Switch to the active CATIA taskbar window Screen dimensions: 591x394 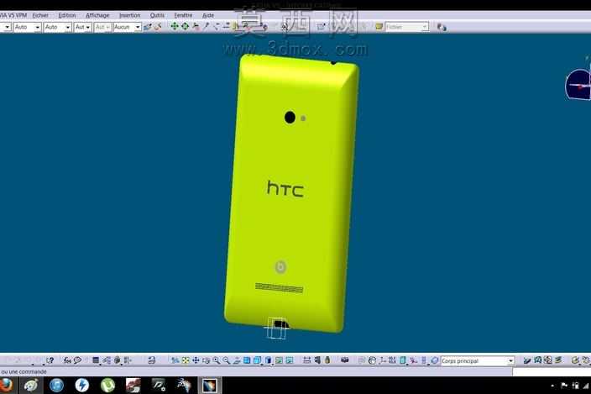coord(209,386)
